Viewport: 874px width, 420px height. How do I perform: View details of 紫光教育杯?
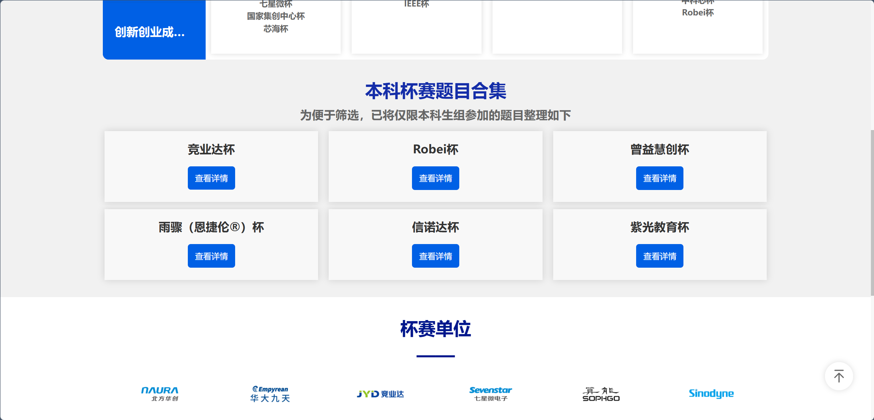pyautogui.click(x=659, y=256)
